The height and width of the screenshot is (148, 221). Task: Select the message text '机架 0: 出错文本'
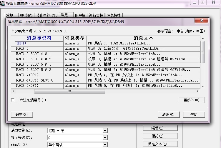coord(143,49)
